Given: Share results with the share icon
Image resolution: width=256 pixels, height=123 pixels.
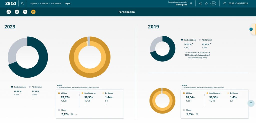Looking at the screenshot, I should click(x=200, y=3).
